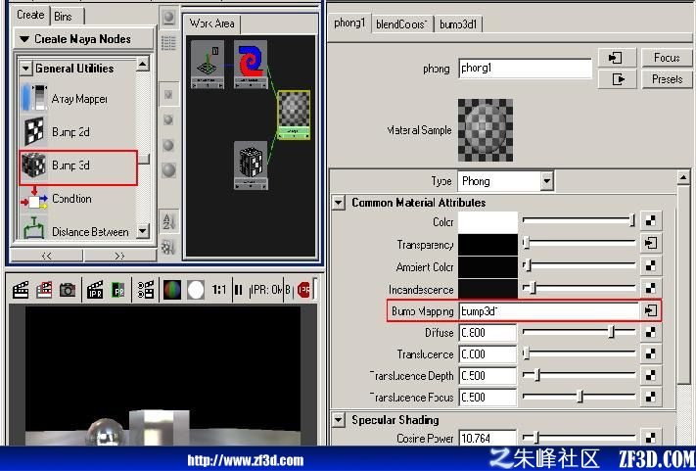Select the red-blue swirl texture node in Work Area
This screenshot has width=696, height=471.
251,65
